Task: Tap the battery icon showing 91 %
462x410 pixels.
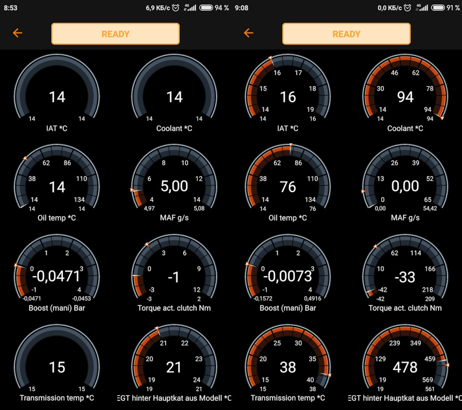Action: (x=438, y=8)
